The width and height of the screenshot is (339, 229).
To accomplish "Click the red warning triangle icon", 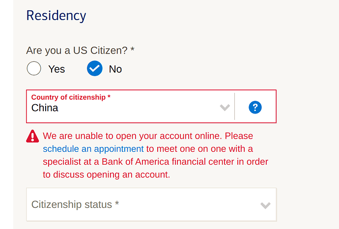I will [x=32, y=136].
